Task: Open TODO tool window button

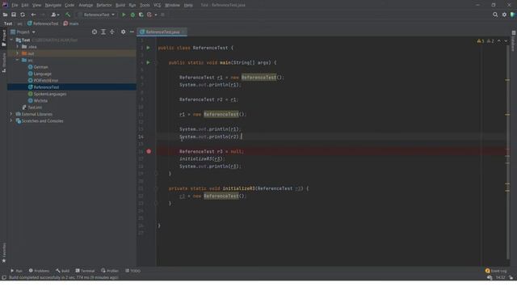Action: (132, 271)
